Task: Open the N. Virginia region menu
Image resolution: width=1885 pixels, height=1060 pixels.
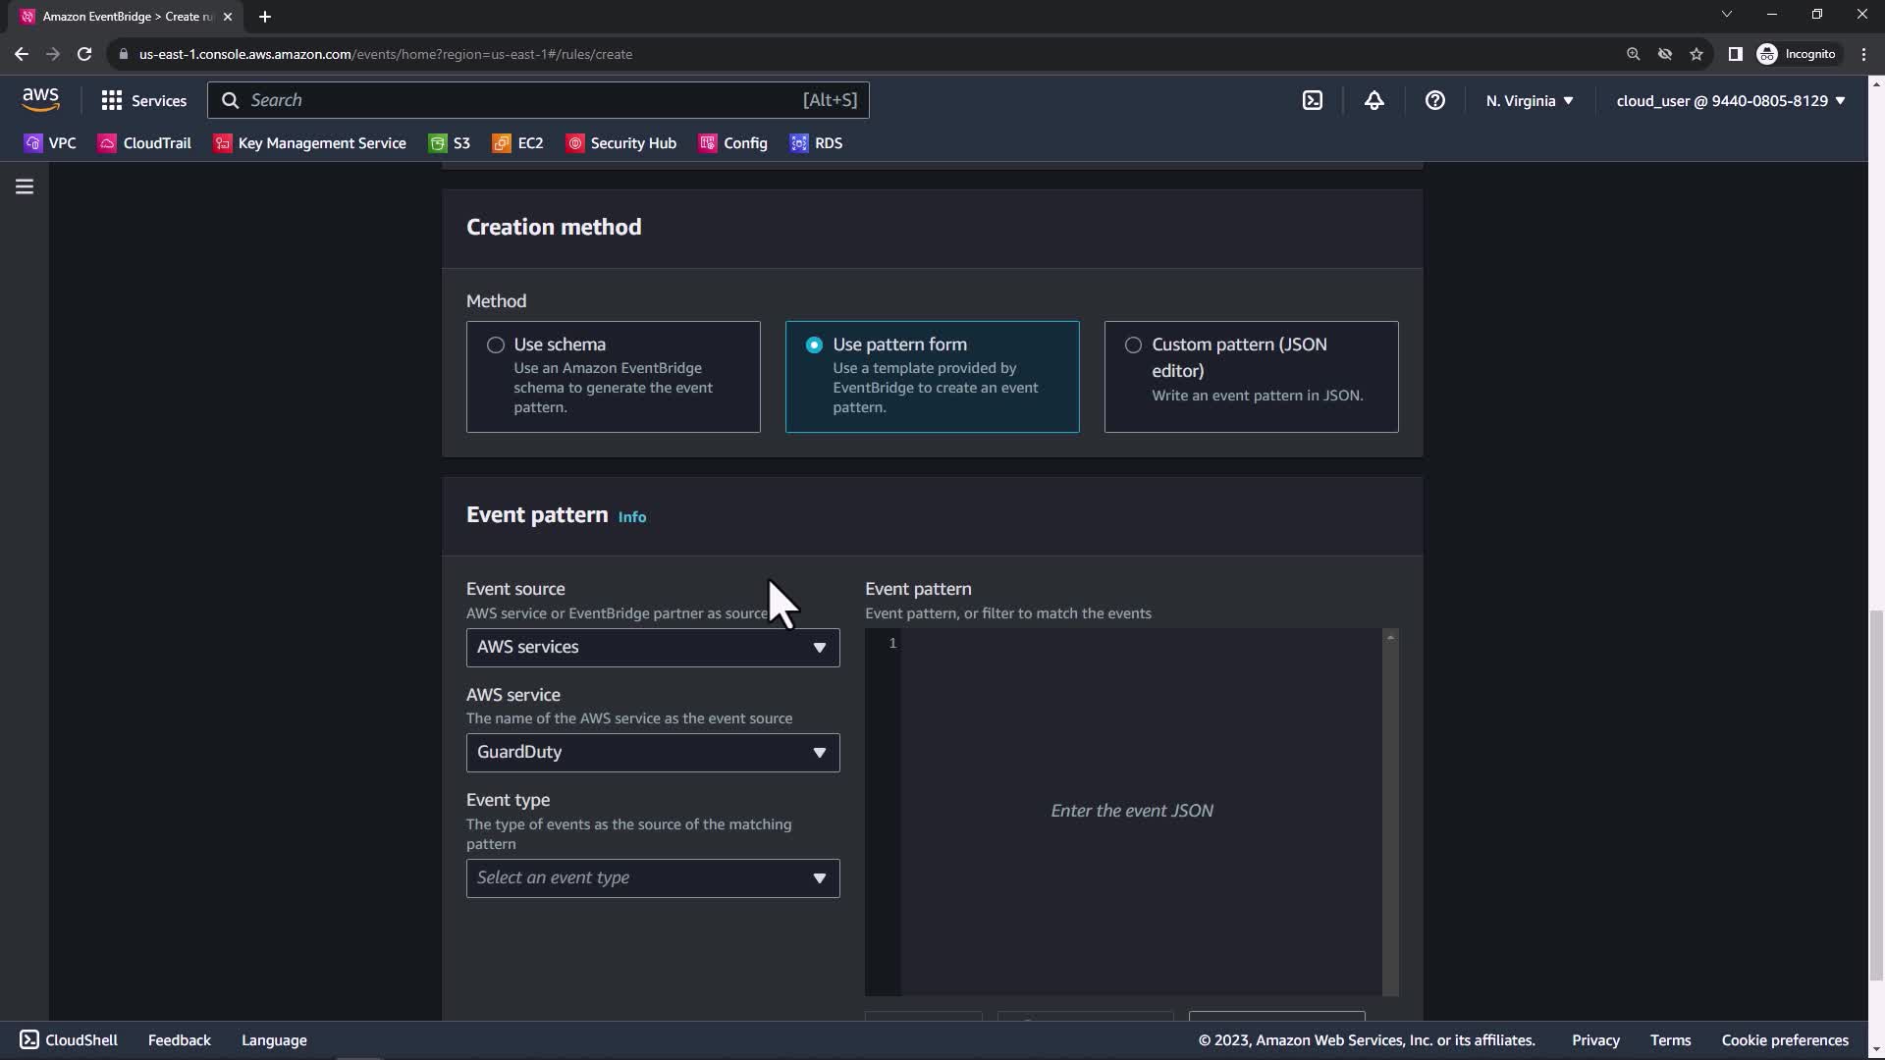Action: [1529, 100]
